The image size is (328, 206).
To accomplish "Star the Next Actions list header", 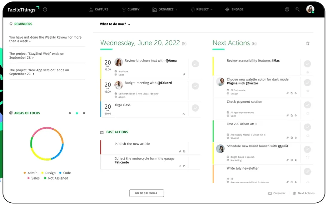I will click(308, 43).
